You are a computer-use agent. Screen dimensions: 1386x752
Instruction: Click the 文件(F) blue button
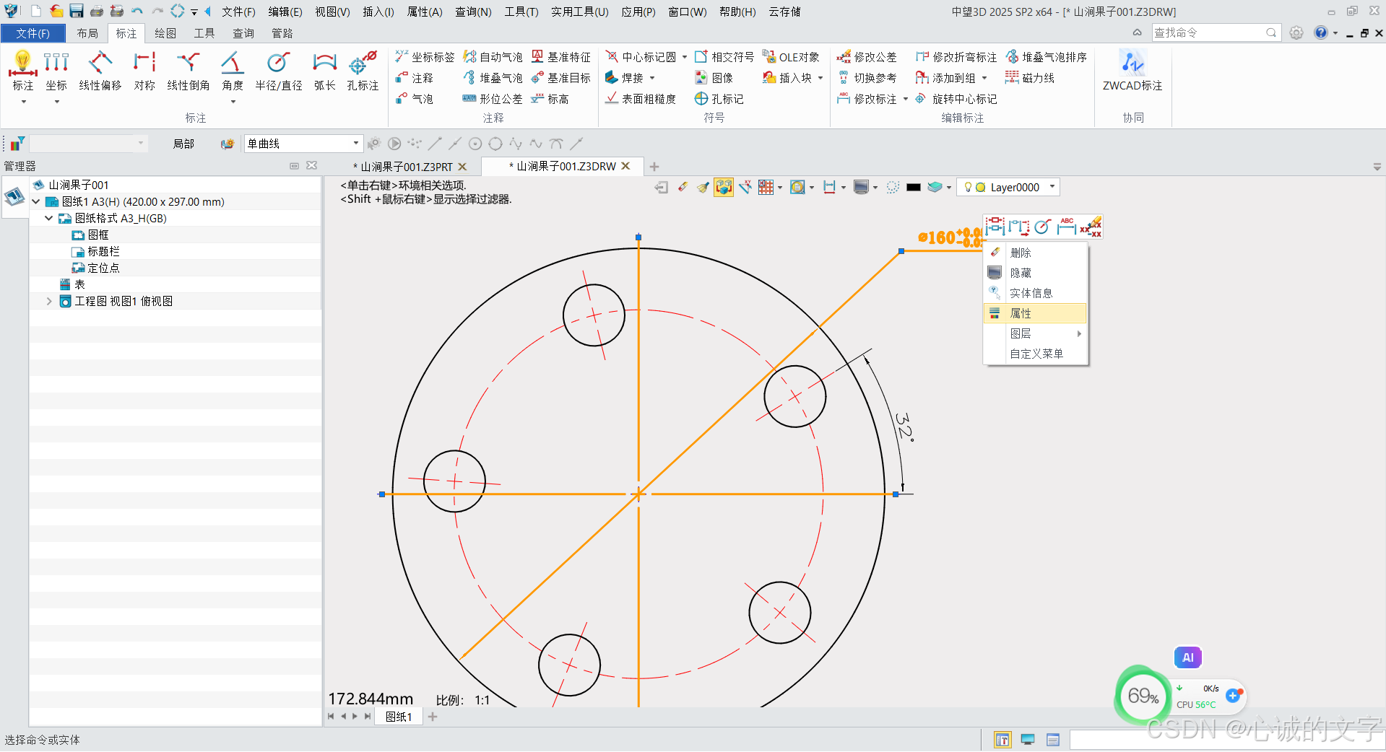coord(33,33)
